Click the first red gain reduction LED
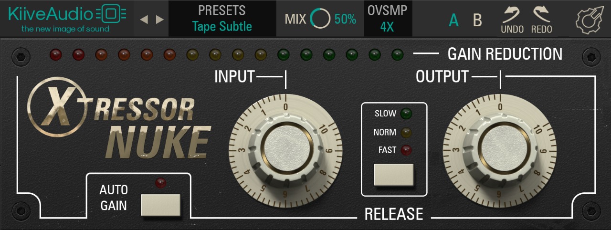This screenshot has width=611, height=230. pyautogui.click(x=56, y=54)
